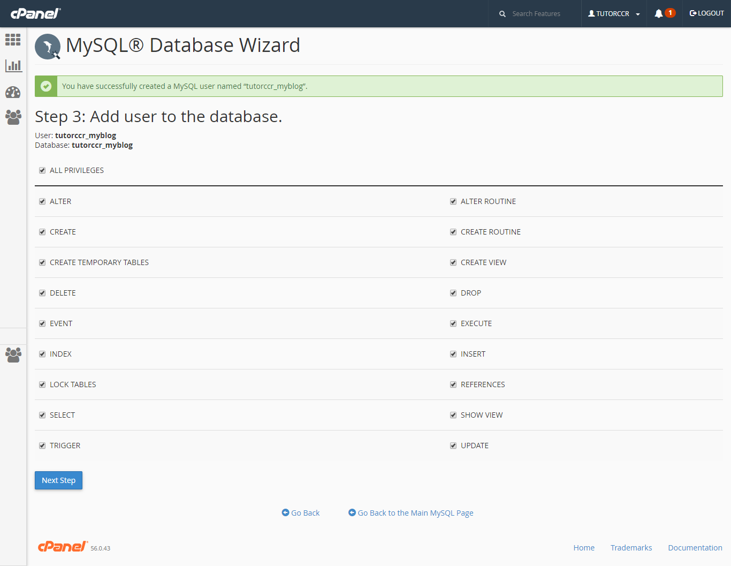Toggle the TRIGGER privilege checkbox
This screenshot has width=731, height=566.
tap(42, 446)
